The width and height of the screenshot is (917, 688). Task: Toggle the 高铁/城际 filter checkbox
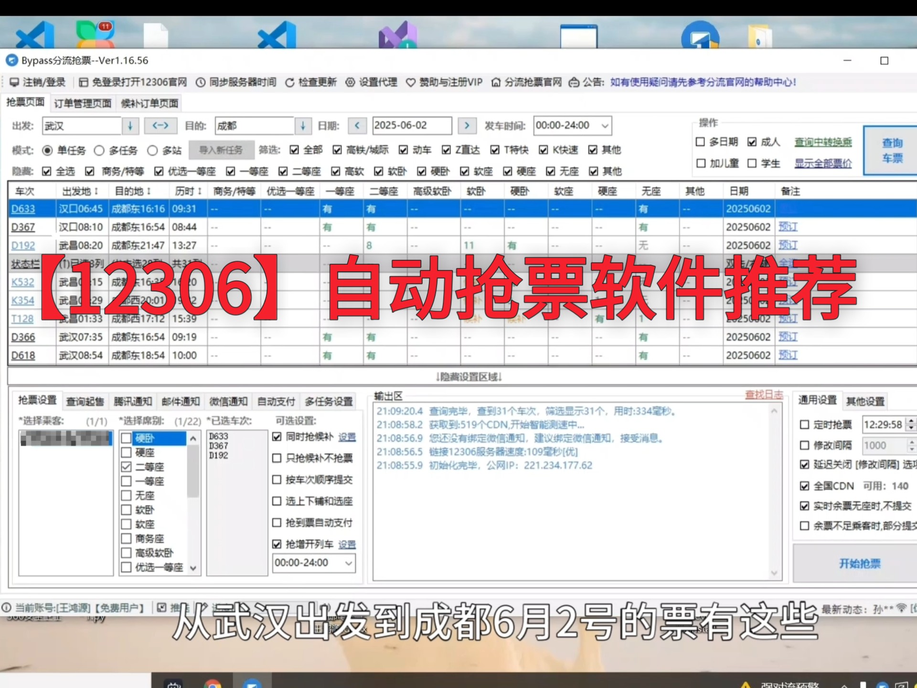[x=337, y=150]
